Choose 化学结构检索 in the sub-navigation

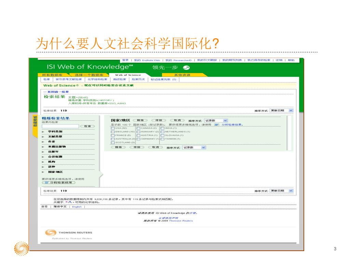pyautogui.click(x=97, y=79)
